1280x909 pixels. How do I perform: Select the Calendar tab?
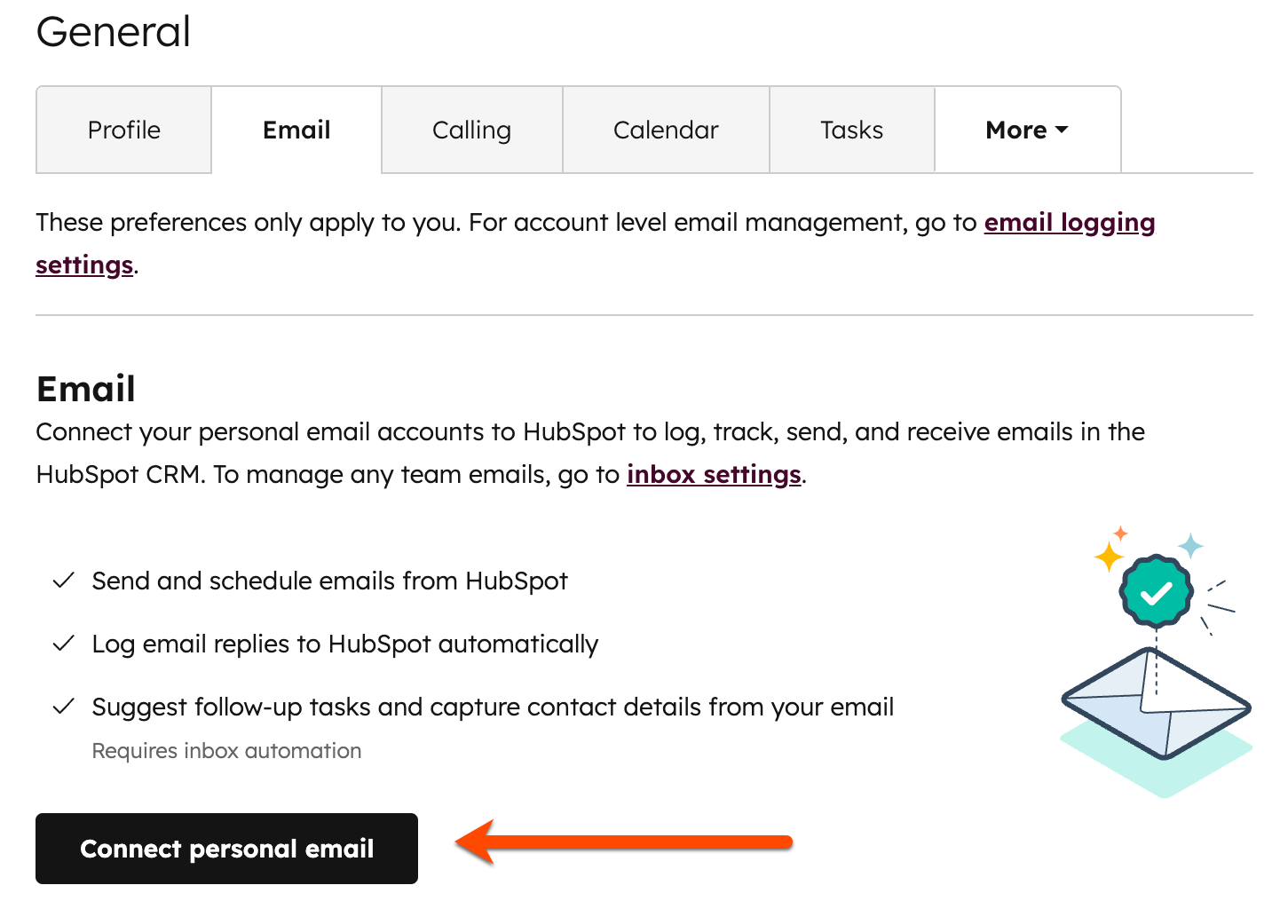pos(666,130)
